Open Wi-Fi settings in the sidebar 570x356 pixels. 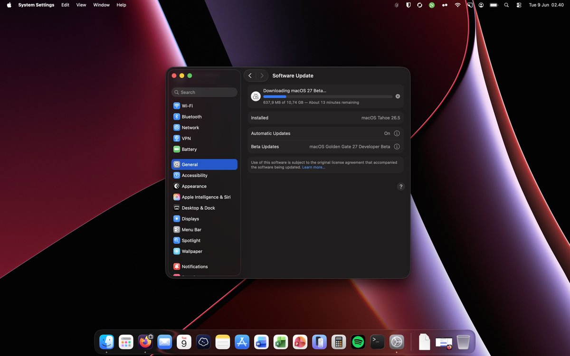tap(204, 106)
